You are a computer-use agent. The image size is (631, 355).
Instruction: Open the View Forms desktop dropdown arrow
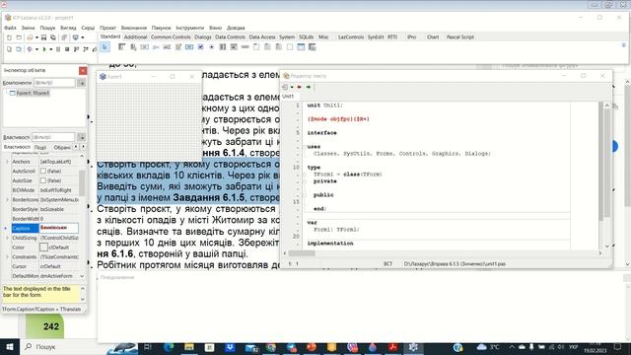pos(83,37)
